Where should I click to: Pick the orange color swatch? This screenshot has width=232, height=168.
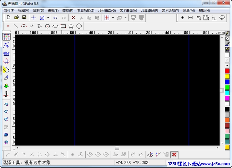coord(227,120)
